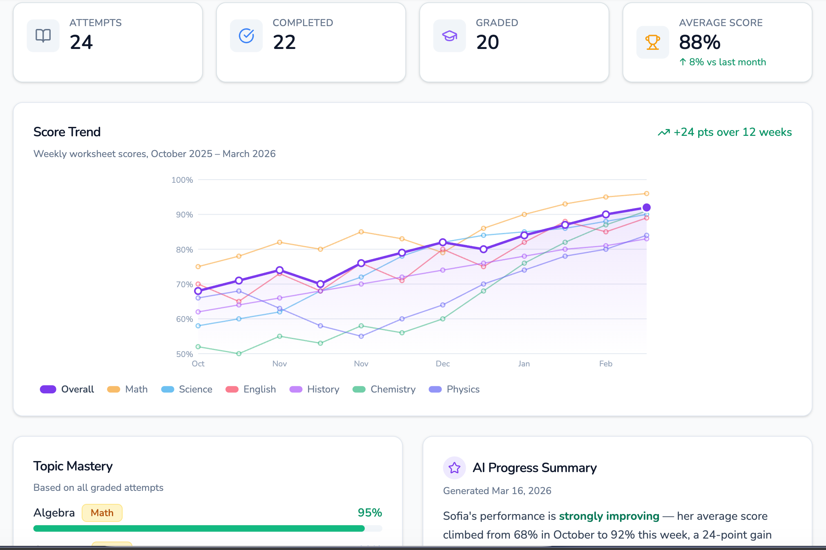826x550 pixels.
Task: Click the checkmark icon on the Completed card
Action: click(x=246, y=36)
